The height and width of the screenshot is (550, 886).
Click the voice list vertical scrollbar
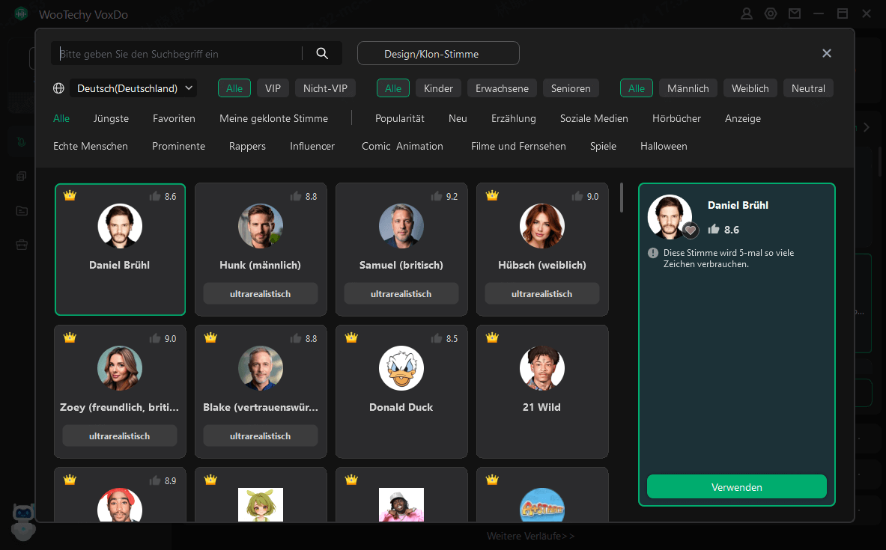(622, 198)
